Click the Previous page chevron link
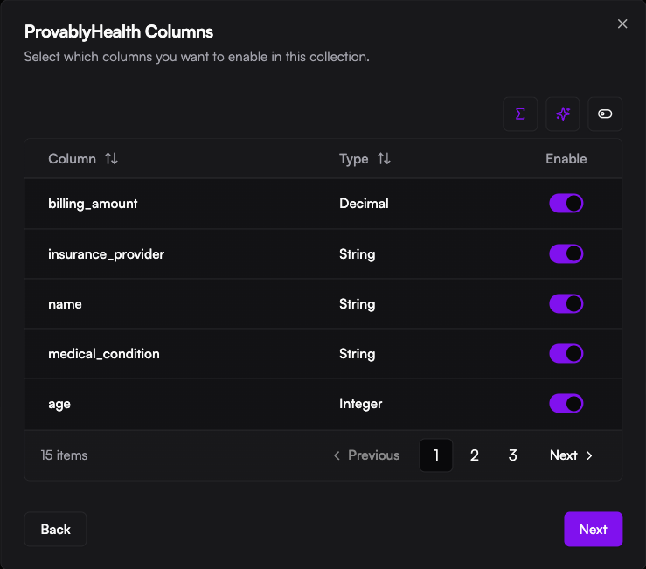 pos(366,455)
